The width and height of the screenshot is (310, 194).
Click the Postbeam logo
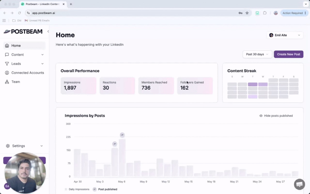[23, 31]
